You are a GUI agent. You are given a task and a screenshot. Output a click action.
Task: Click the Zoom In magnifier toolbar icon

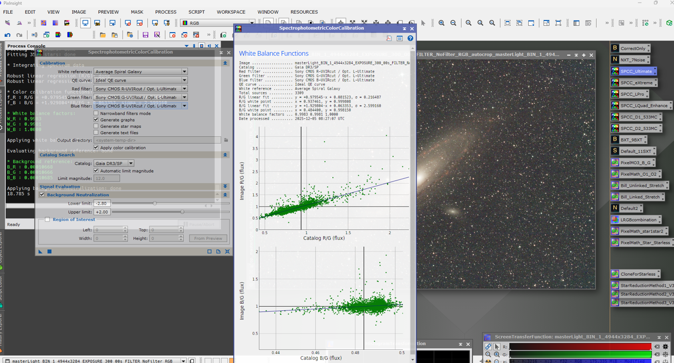(441, 23)
